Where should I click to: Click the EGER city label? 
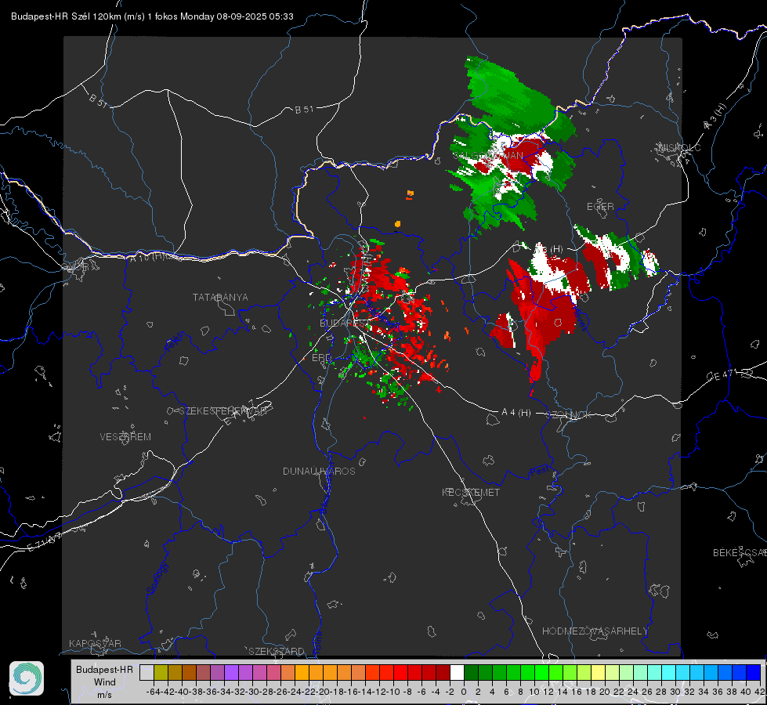(600, 207)
